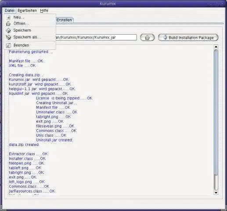Click 'liquidlnf.jar wird gepackt' line
The height and width of the screenshot is (211, 227).
(38, 94)
